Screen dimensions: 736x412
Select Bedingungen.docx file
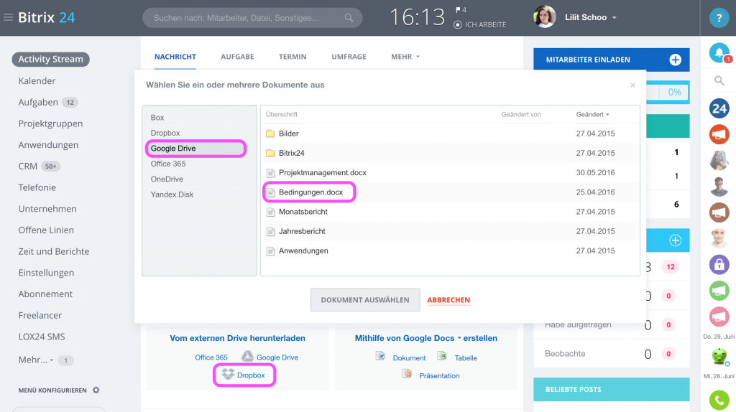click(310, 192)
